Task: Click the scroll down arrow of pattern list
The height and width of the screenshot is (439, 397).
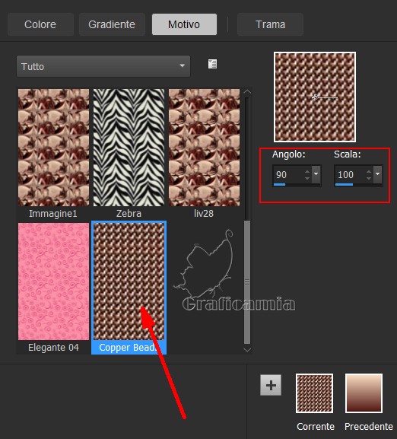Action: pyautogui.click(x=247, y=350)
